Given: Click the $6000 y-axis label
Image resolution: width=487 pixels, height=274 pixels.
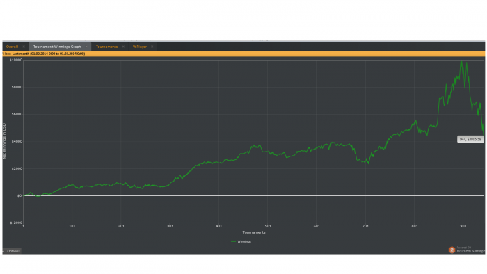Looking at the screenshot, I should point(17,114).
